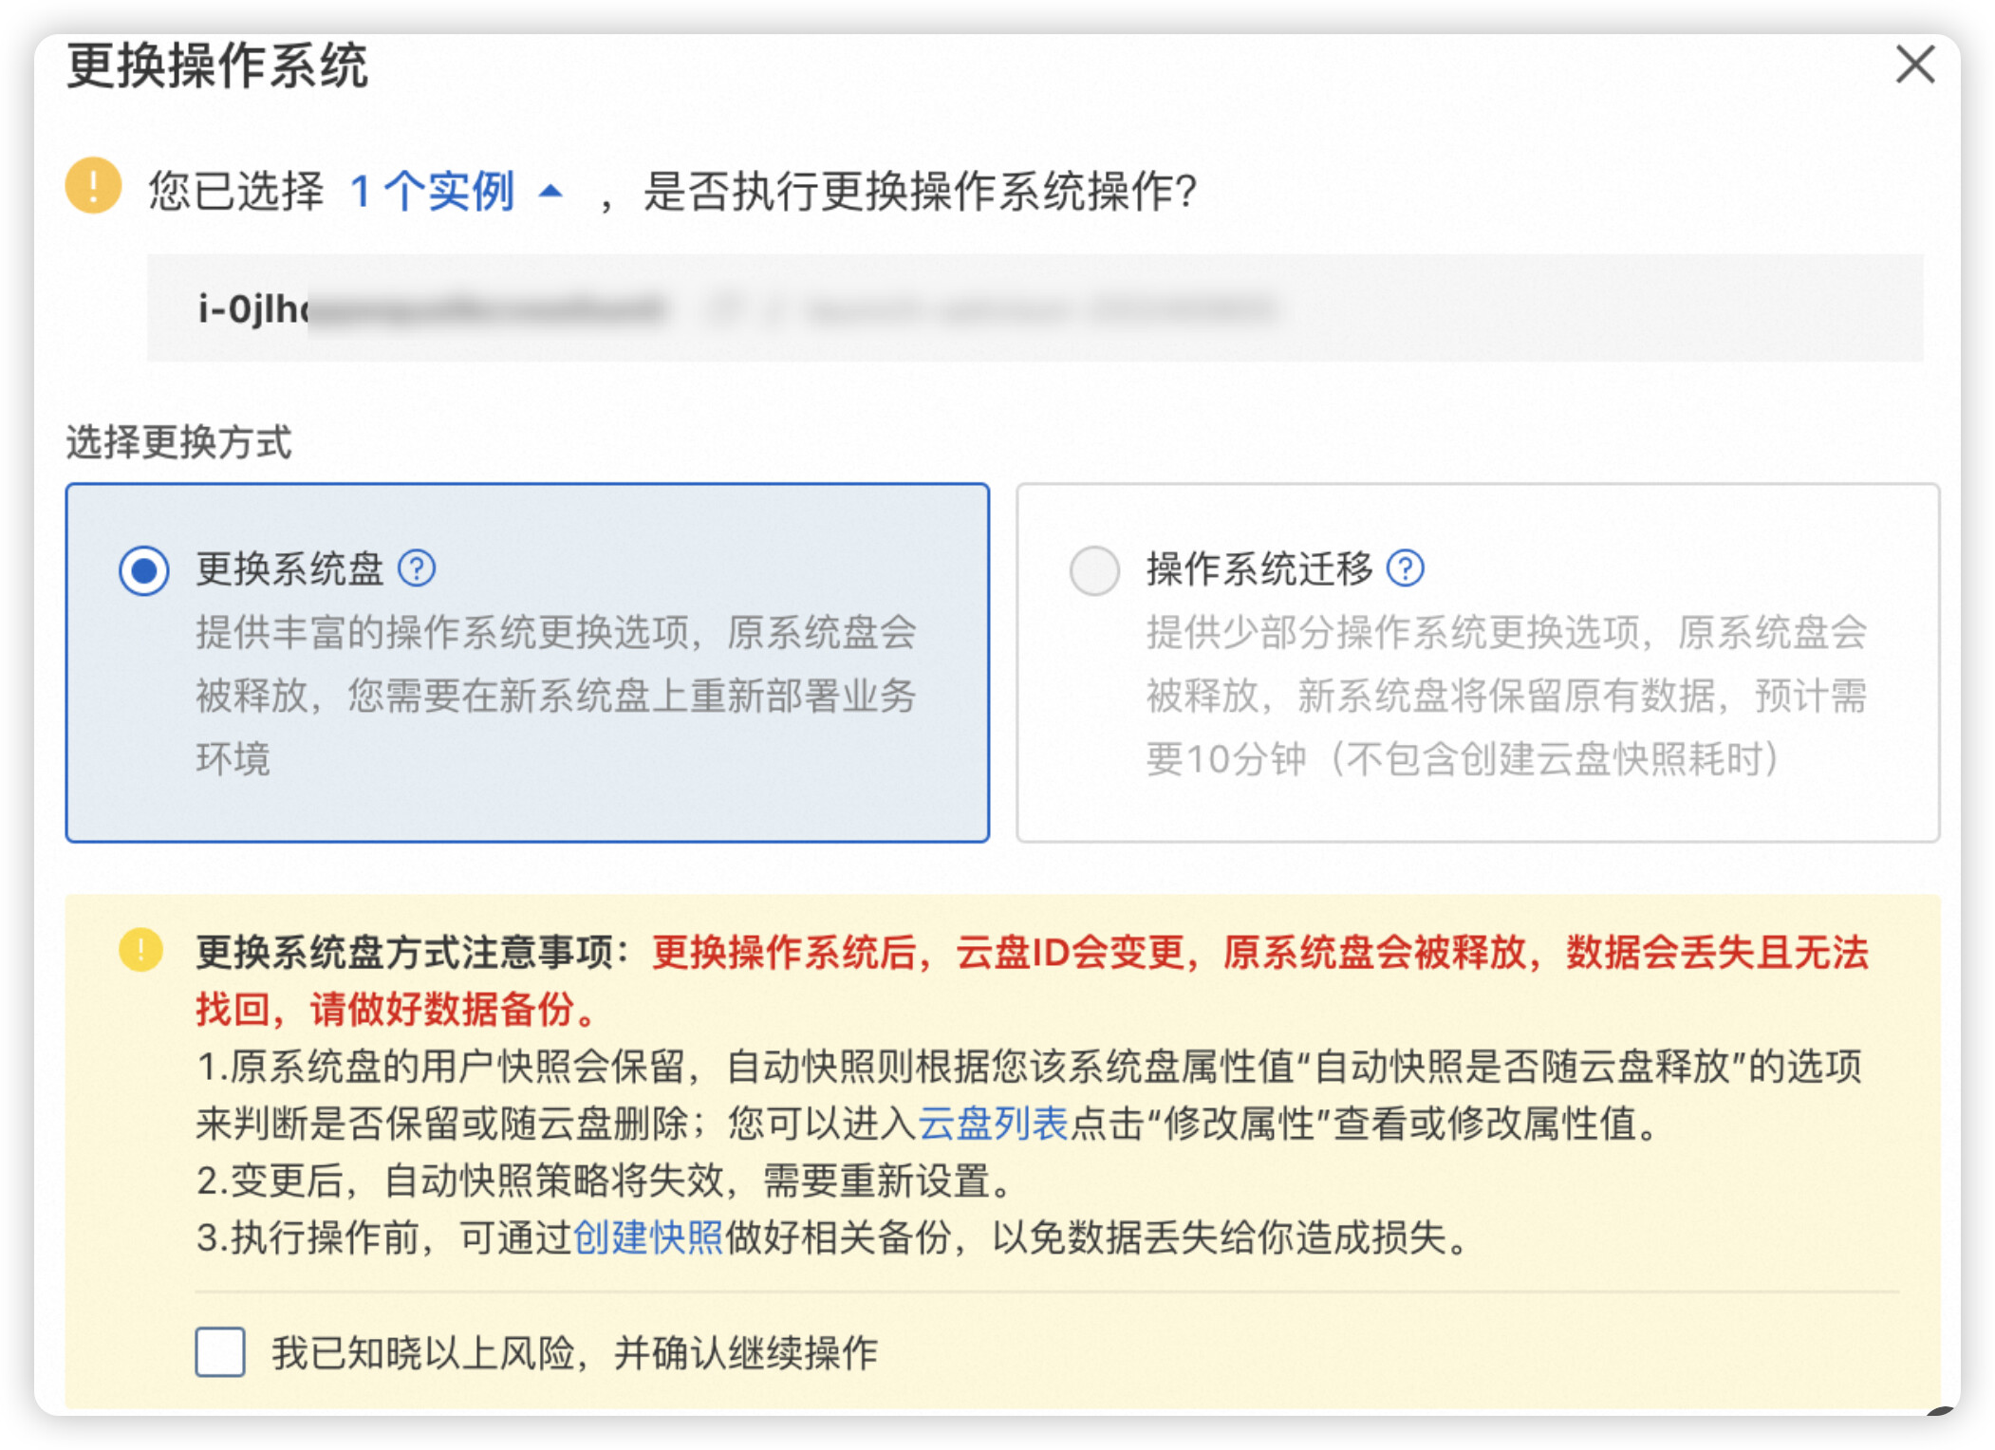Image resolution: width=1995 pixels, height=1450 pixels.
Task: Collapse the 1 个实例 list arrow
Action: click(550, 192)
